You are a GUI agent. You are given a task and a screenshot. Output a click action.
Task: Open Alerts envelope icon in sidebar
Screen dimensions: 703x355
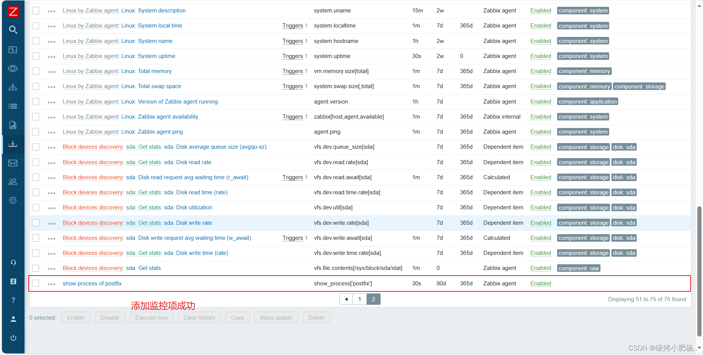[13, 163]
